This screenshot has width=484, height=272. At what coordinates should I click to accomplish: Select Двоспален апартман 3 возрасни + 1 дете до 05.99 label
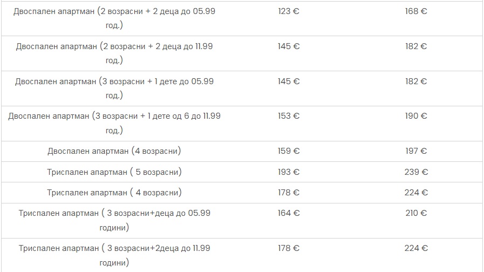tap(114, 88)
